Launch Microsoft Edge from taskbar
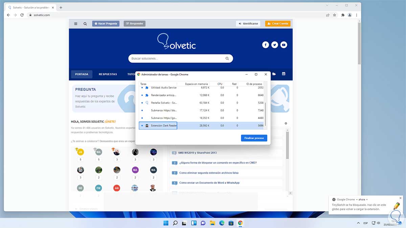Screen dimensions: 406x228 coord(222,223)
